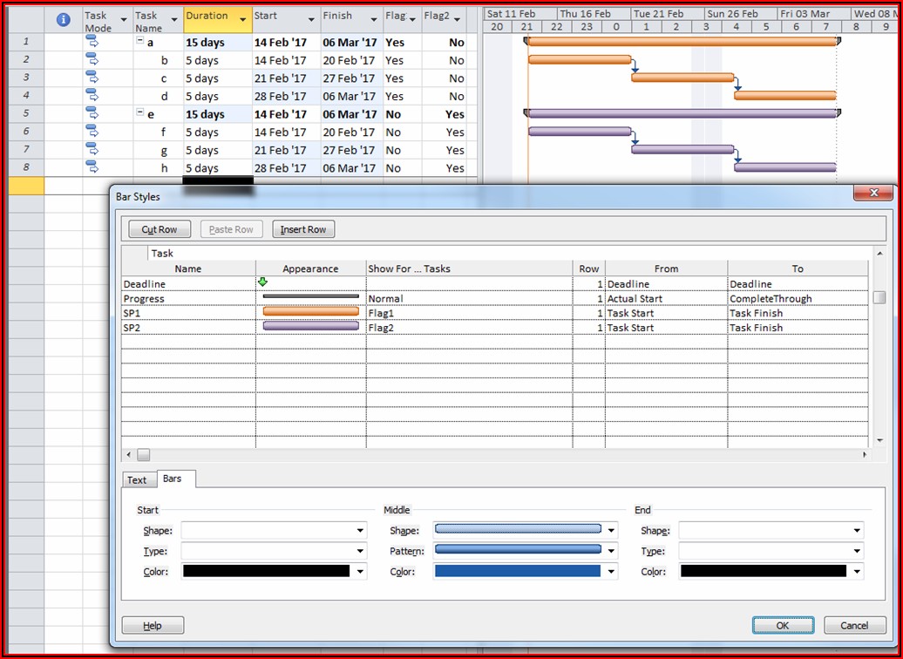This screenshot has height=659, width=903.
Task: Open the Middle Shape dropdown
Action: (x=611, y=530)
